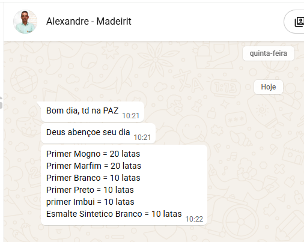Click the pointed tail of first message bubble
This screenshot has width=304, height=242.
(x=39, y=104)
